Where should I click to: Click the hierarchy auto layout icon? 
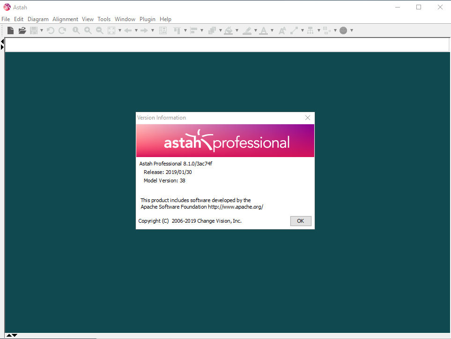[311, 30]
